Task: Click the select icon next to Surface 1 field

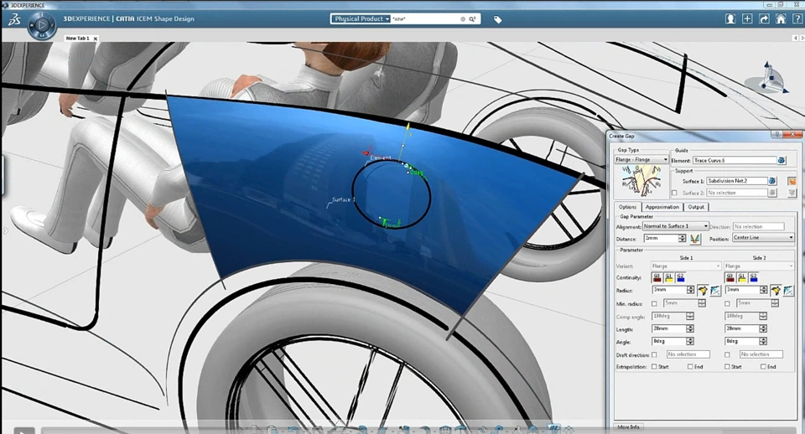Action: [772, 181]
